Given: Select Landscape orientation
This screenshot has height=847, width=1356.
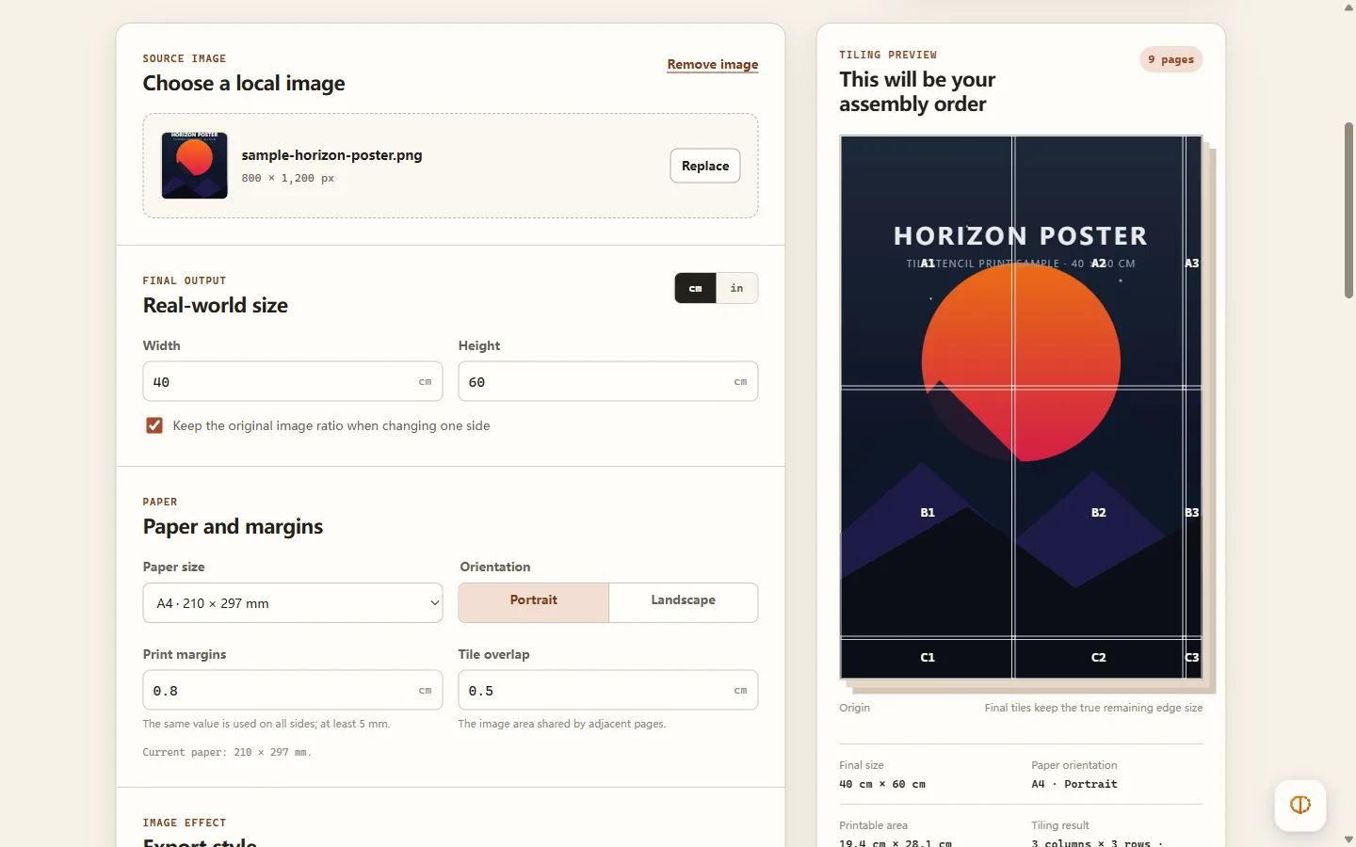Looking at the screenshot, I should point(684,601).
